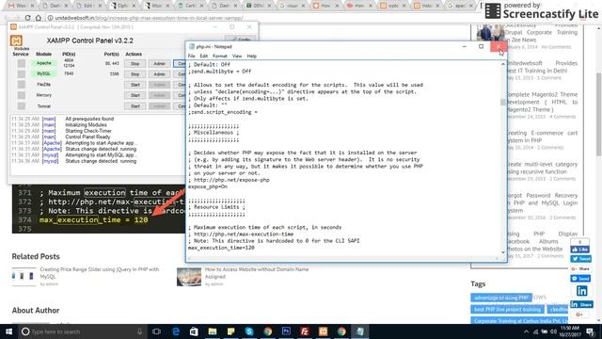Click the price range slider post thumbnail
Viewport: 602px width, 339px height.
click(24, 276)
